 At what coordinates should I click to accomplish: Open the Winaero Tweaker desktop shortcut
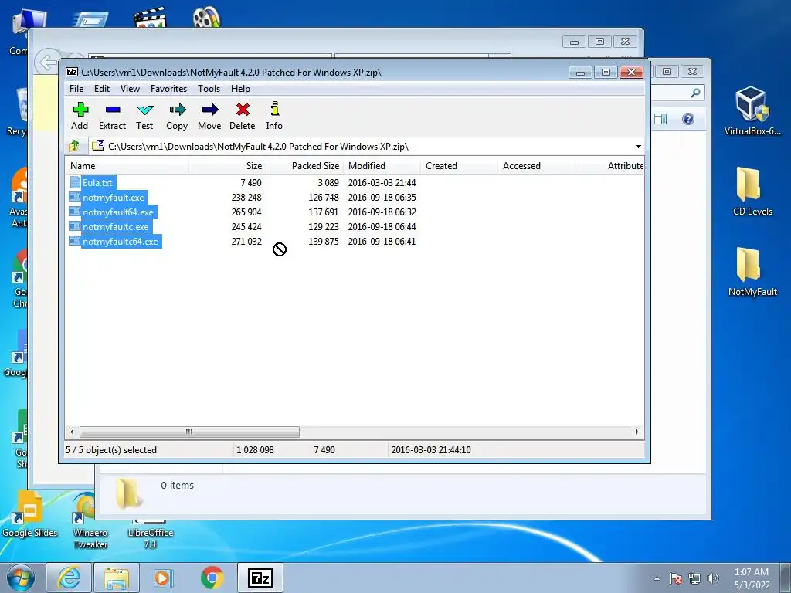[90, 520]
